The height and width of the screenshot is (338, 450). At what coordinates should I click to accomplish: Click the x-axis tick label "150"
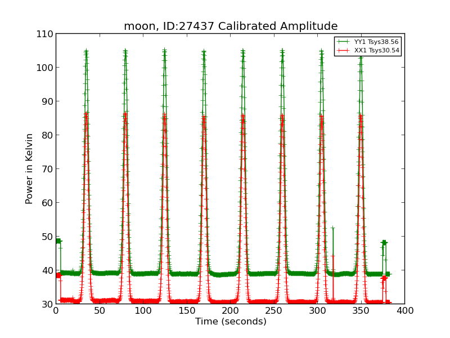[x=187, y=311]
